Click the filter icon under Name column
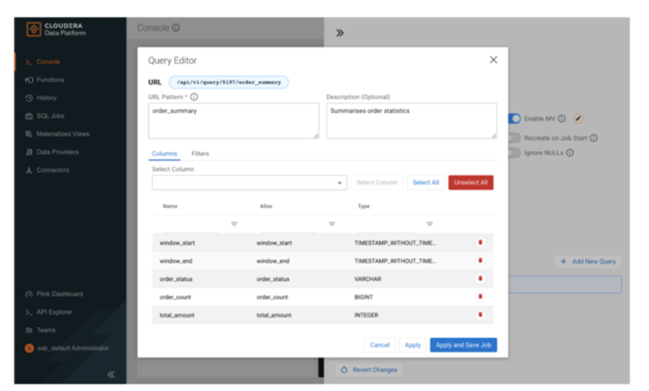This screenshot has width=649, height=391. 234,224
